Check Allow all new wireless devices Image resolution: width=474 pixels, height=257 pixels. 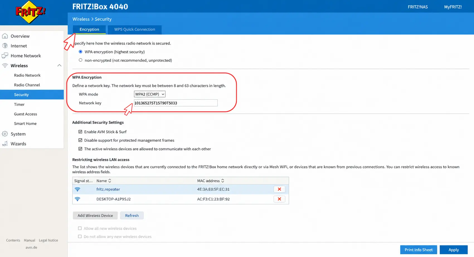click(x=80, y=228)
